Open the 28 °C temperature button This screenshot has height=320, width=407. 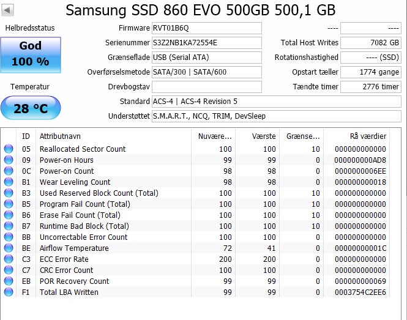pos(31,108)
